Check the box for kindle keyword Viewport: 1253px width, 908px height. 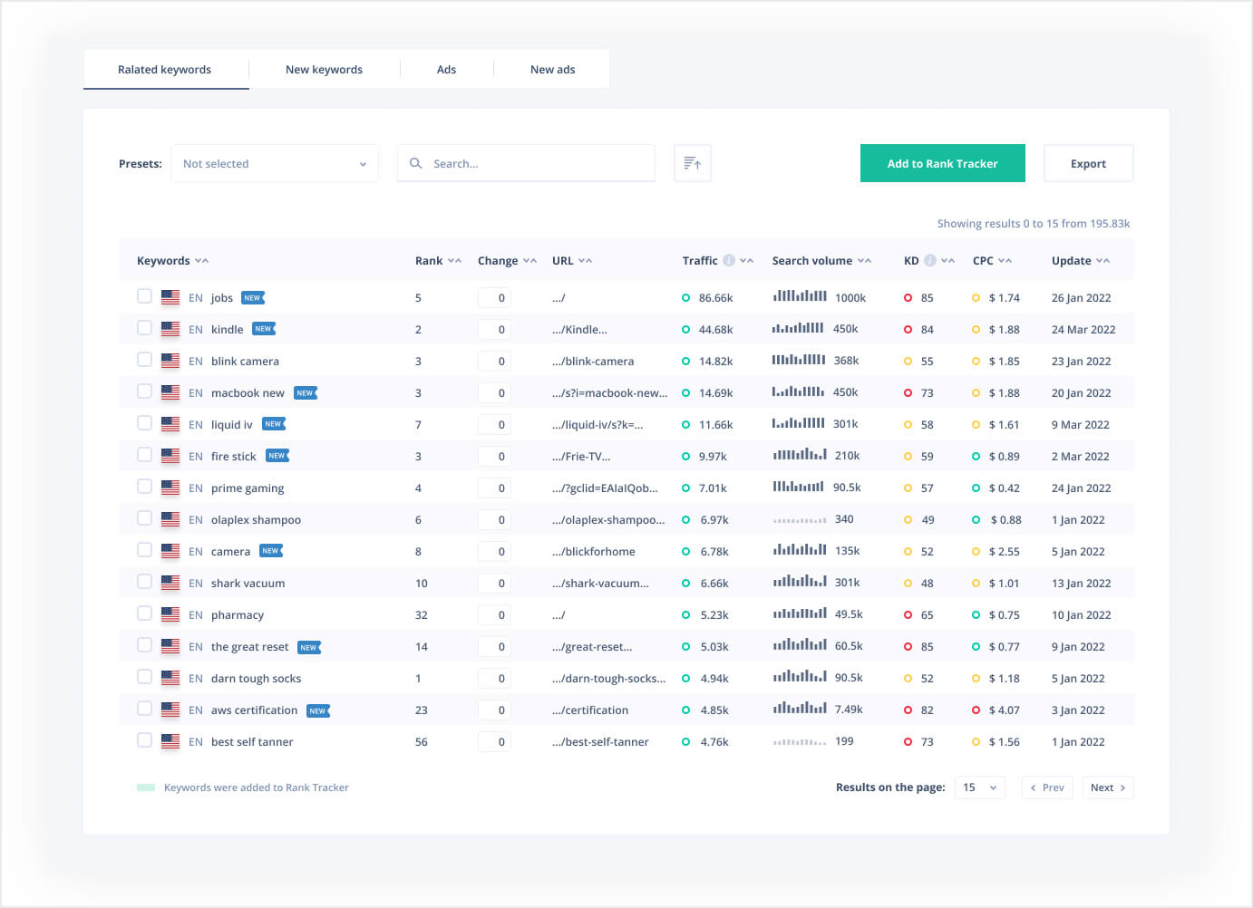pyautogui.click(x=144, y=328)
